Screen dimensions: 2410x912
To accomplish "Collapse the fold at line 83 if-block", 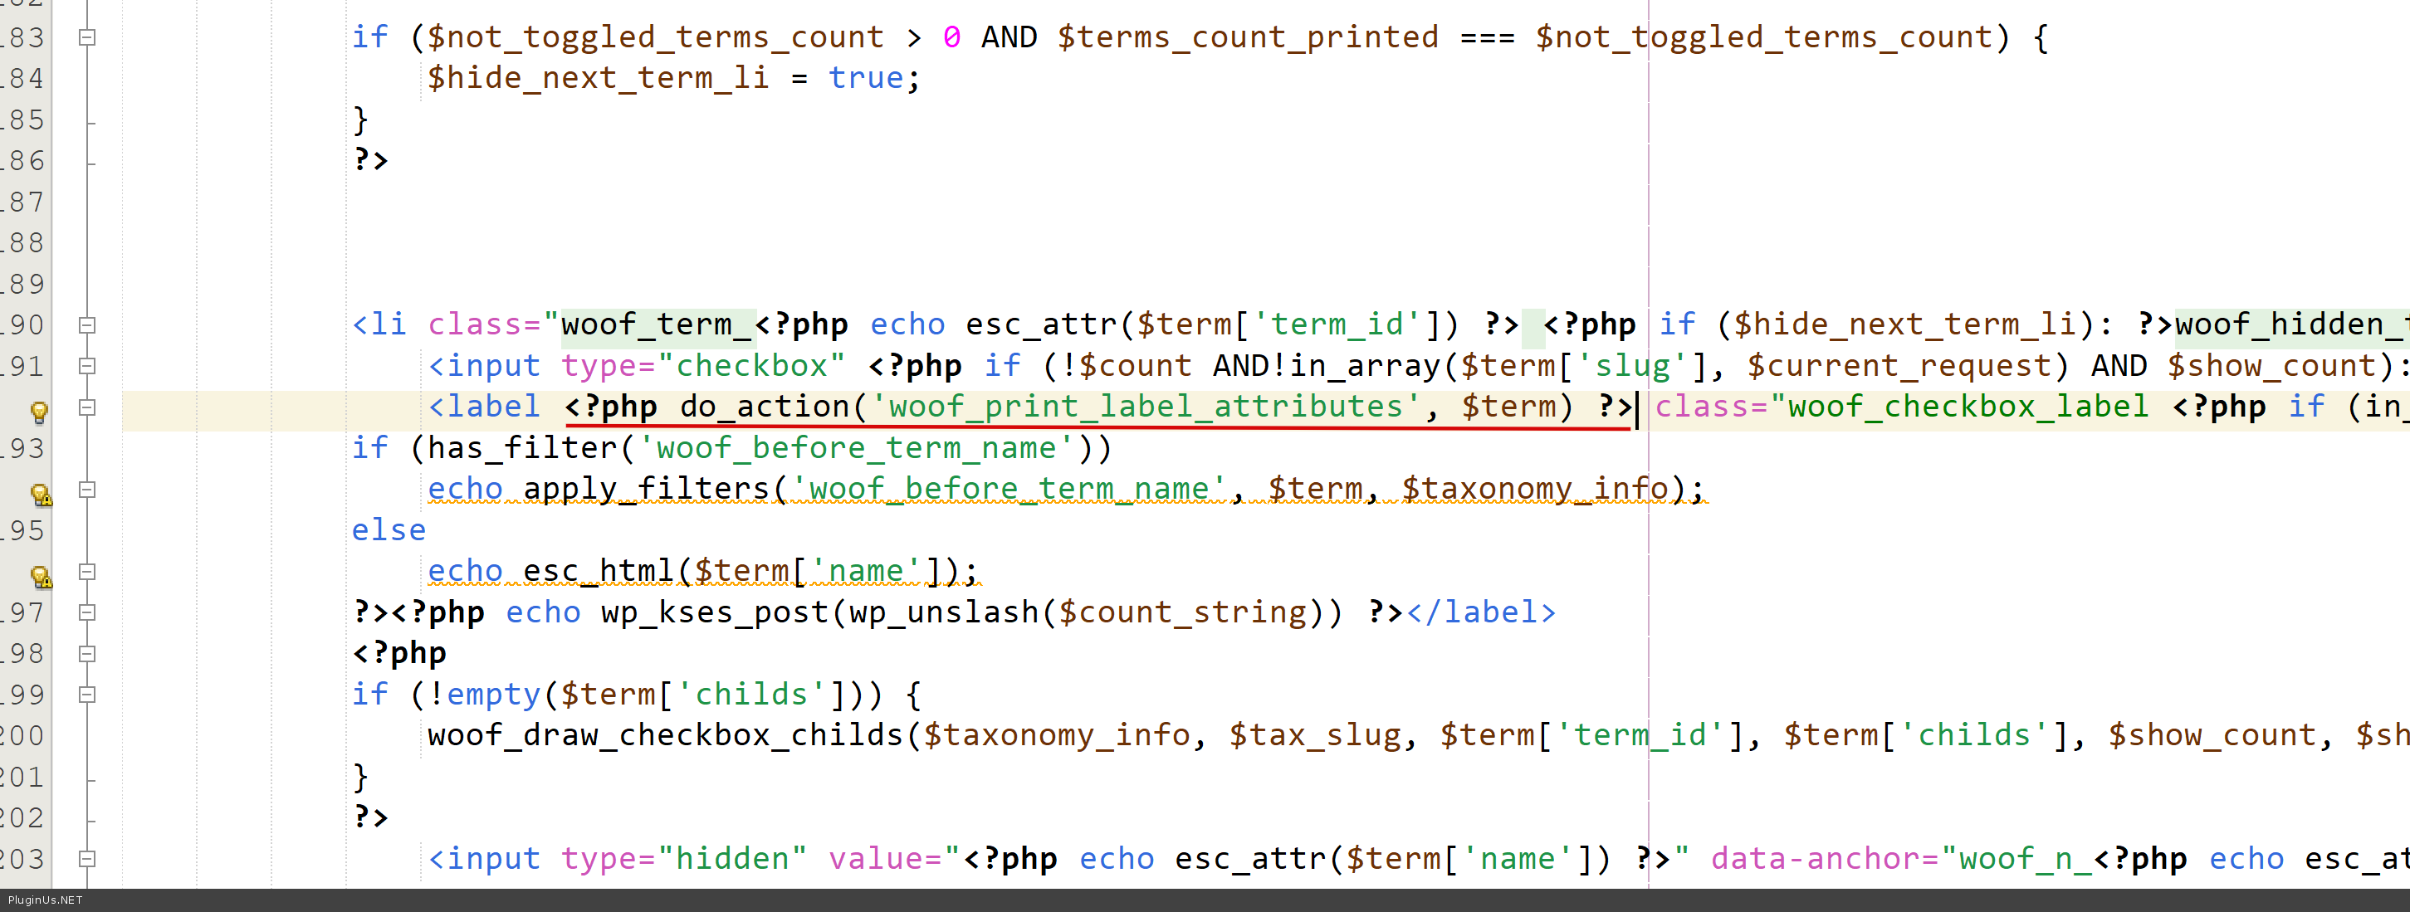I will click(87, 37).
